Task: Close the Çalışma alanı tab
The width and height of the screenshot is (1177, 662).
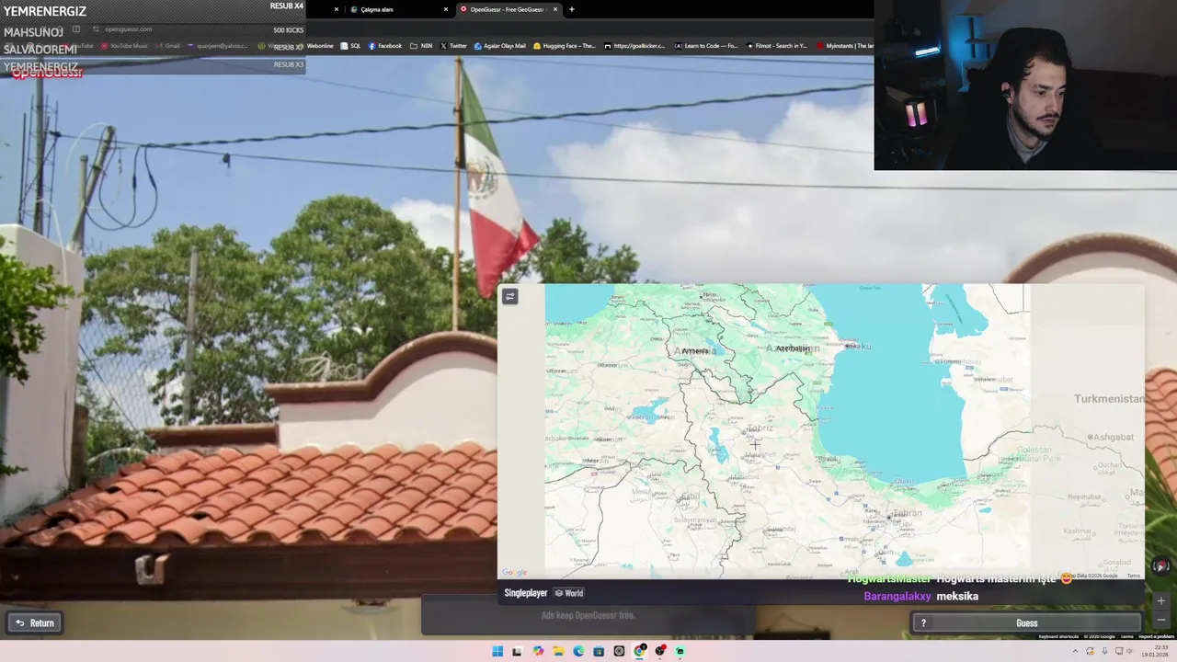Action: 446,9
